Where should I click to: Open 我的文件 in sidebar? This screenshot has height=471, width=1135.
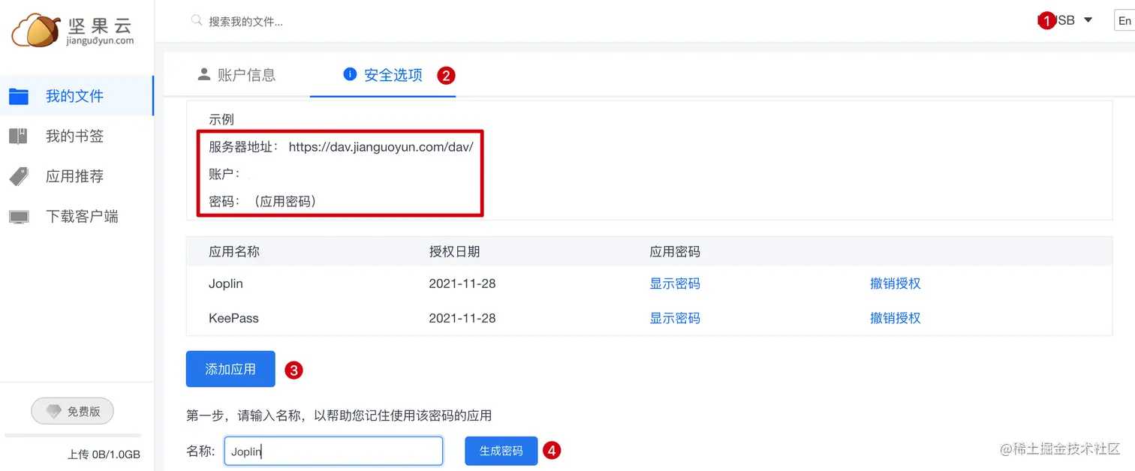pyautogui.click(x=77, y=96)
